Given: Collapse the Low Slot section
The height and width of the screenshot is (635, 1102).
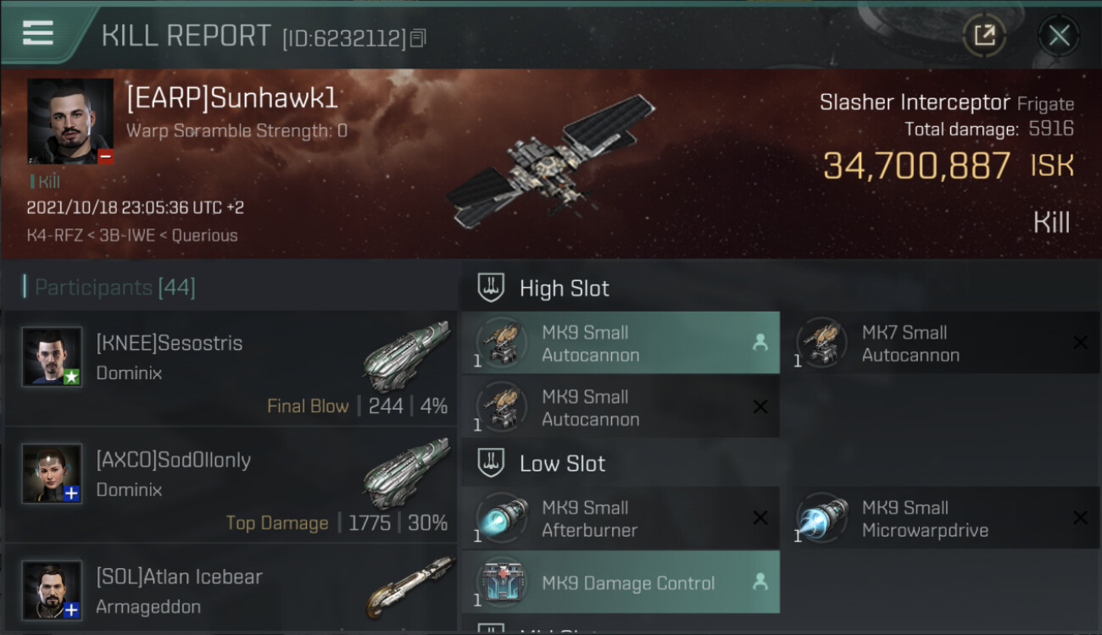Looking at the screenshot, I should (542, 463).
